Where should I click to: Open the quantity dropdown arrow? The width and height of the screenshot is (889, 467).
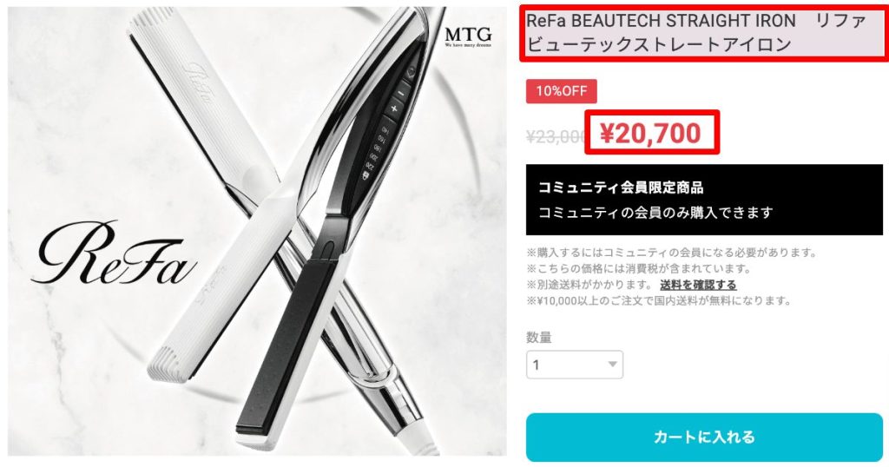tap(612, 365)
